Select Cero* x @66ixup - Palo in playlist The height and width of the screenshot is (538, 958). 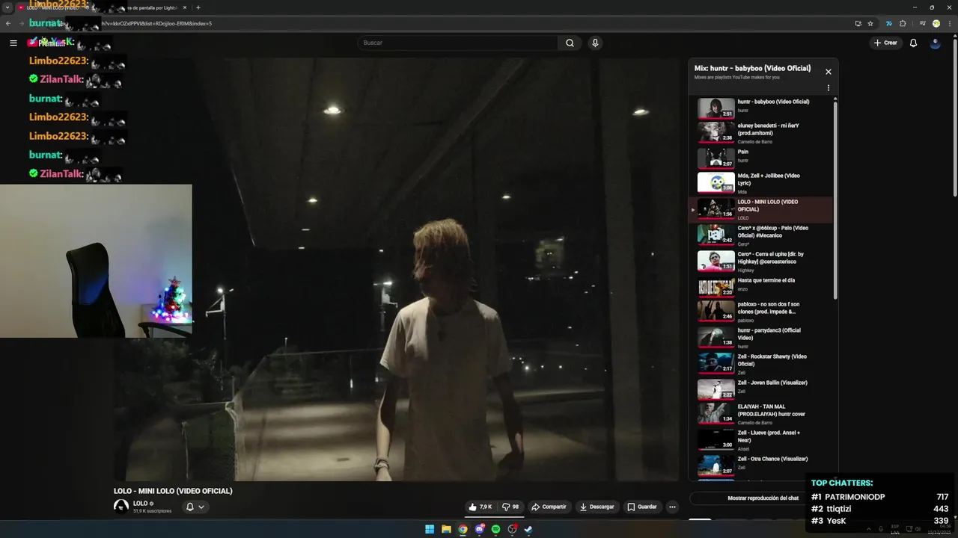(x=760, y=235)
